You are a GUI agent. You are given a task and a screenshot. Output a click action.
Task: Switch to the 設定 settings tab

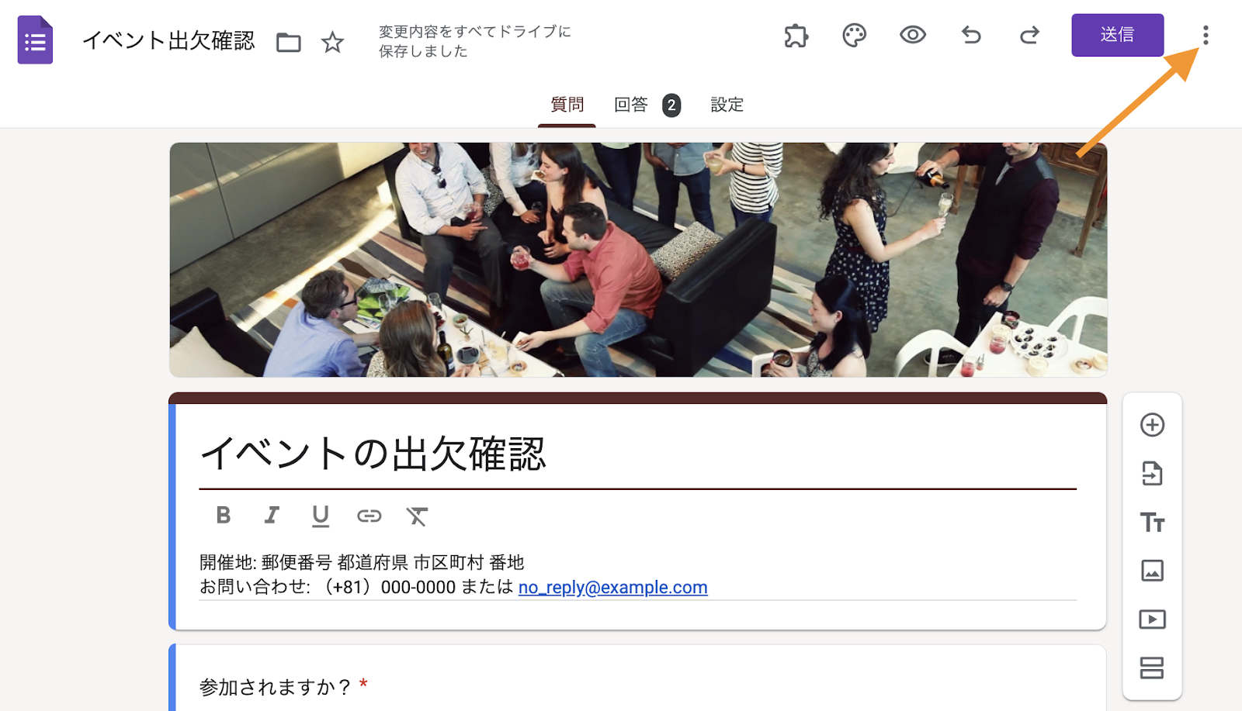coord(727,105)
